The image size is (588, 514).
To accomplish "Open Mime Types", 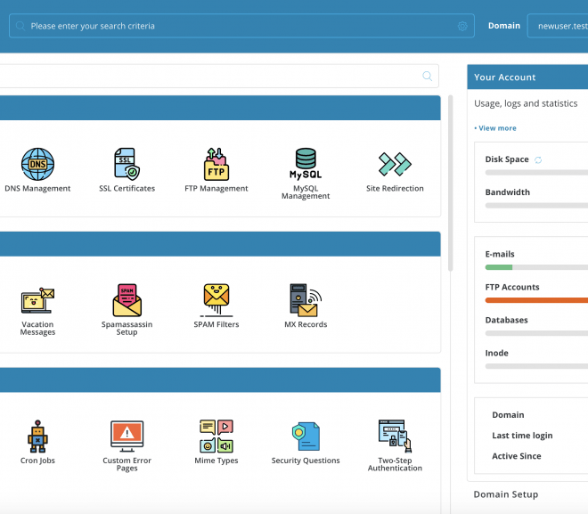I will click(x=216, y=442).
